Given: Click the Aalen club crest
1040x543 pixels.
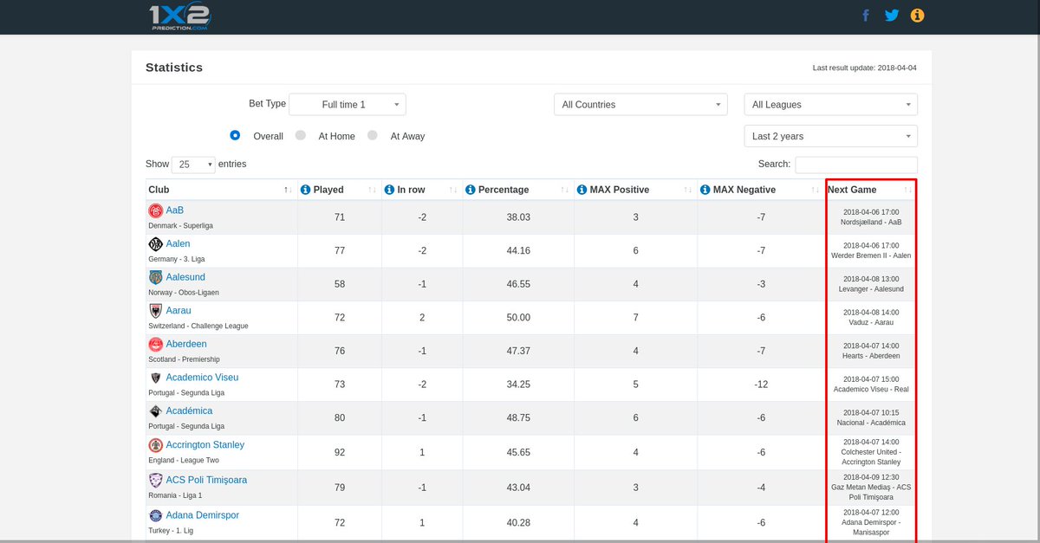Looking at the screenshot, I should (156, 244).
